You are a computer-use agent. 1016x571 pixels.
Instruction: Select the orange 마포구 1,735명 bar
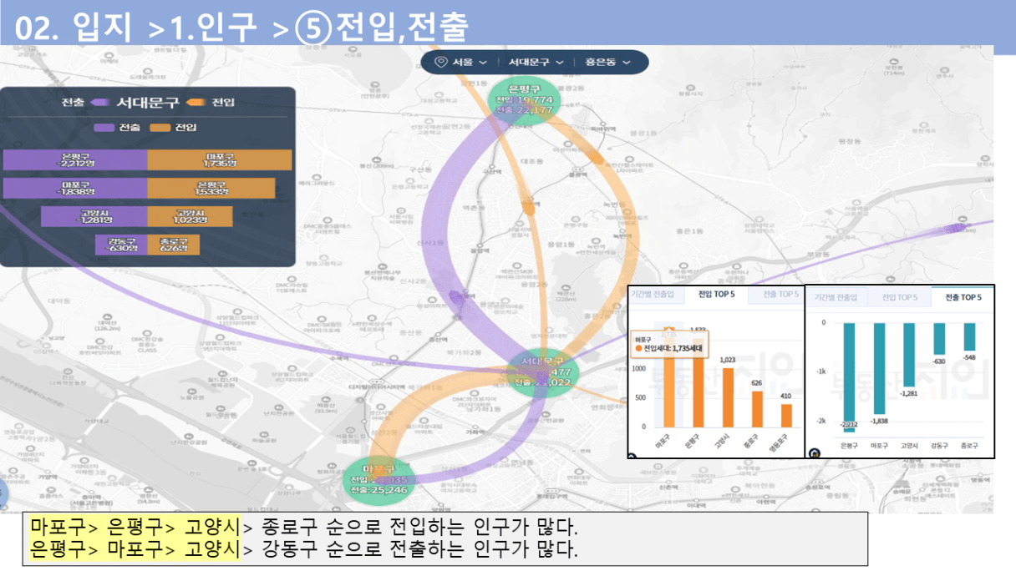pyautogui.click(x=220, y=160)
